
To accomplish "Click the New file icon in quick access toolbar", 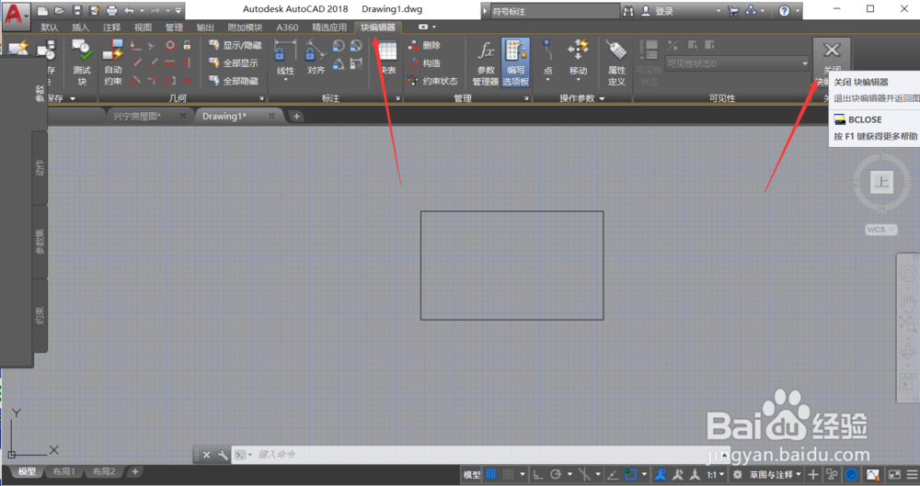I will 42,10.
